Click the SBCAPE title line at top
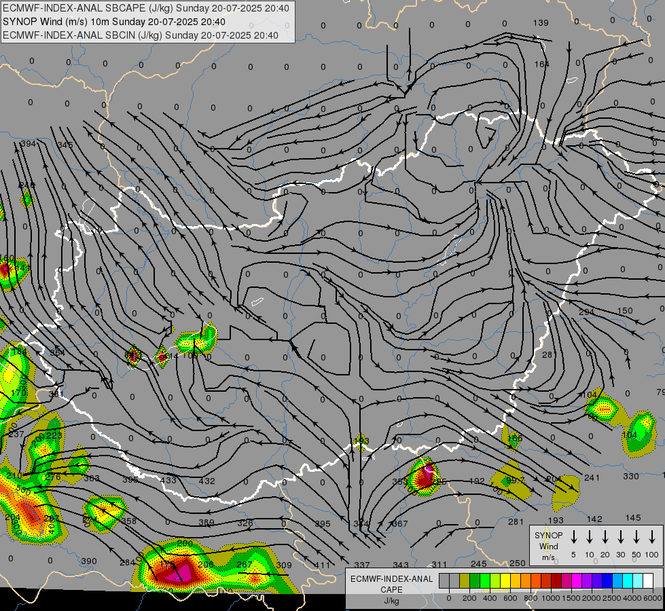 pos(146,8)
